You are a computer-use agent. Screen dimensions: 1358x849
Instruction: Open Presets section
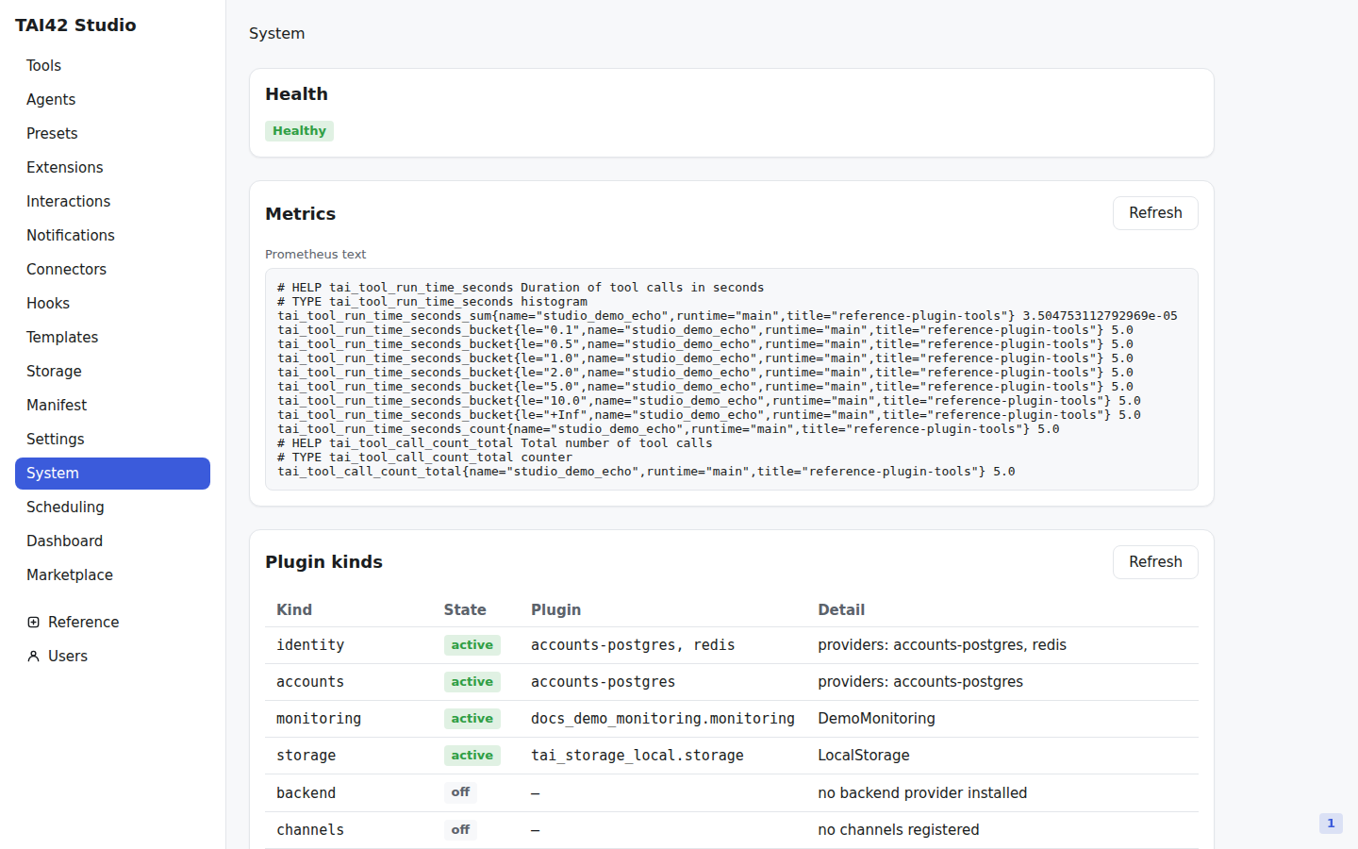pos(112,134)
